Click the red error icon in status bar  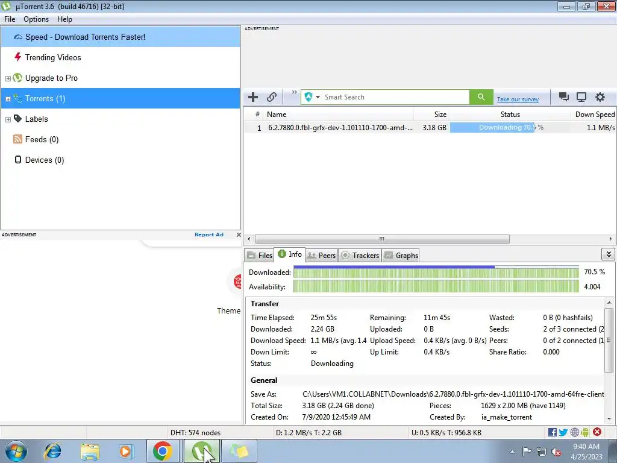[x=597, y=432]
